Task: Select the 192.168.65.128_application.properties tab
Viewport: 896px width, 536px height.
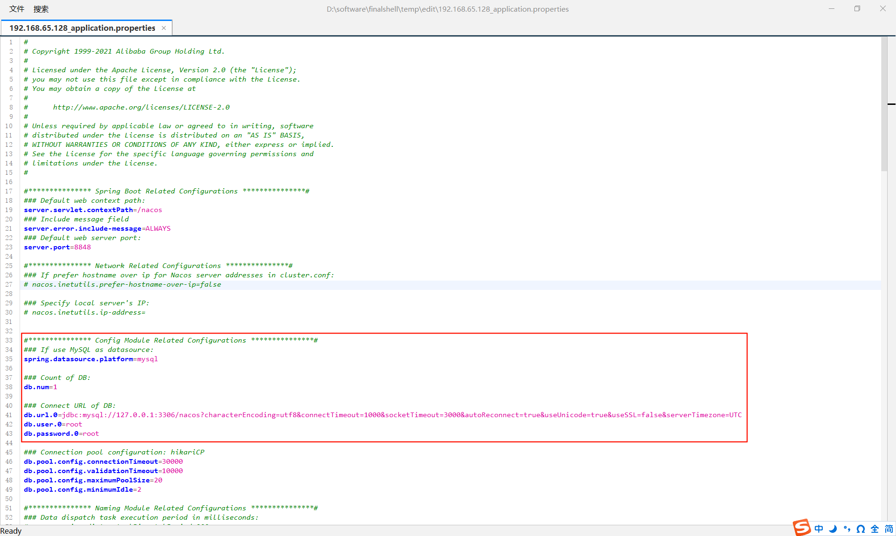Action: 82,28
